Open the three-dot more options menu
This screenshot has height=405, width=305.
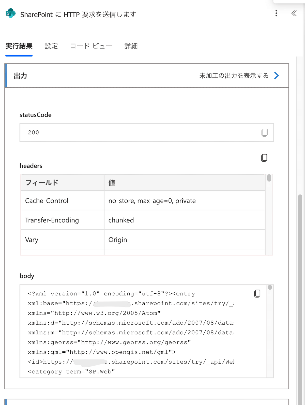(276, 13)
